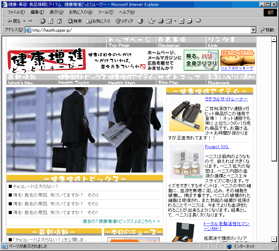Click the Bookmark (お気に入りに追加) tab
The image size is (279, 251).
point(231,79)
